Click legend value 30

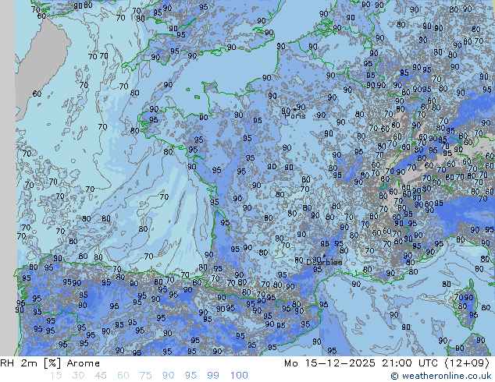coord(78,376)
